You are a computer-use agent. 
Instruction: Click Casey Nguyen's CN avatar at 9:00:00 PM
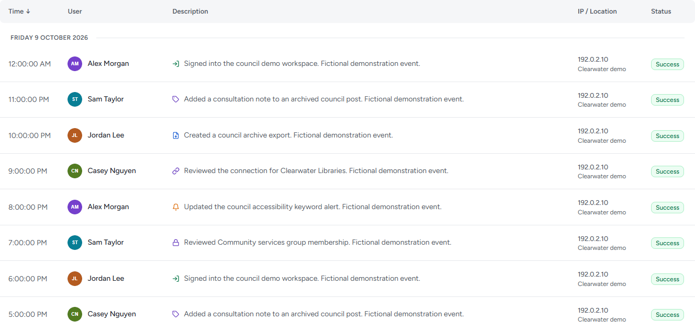[x=75, y=171]
